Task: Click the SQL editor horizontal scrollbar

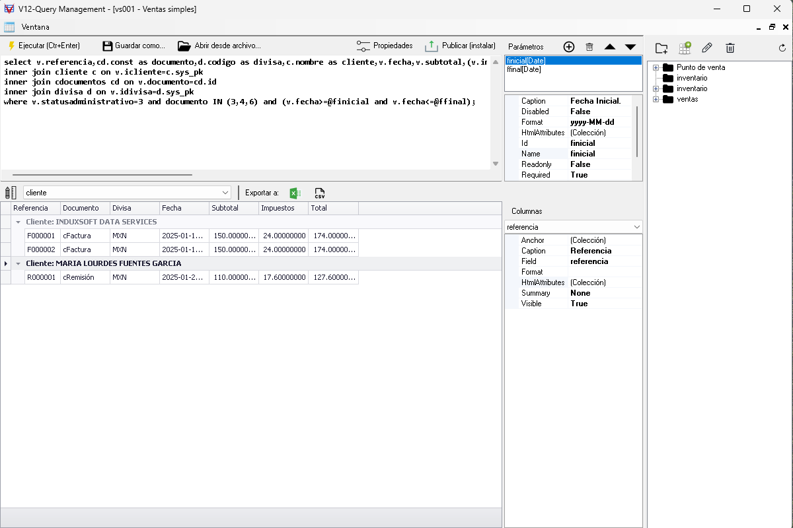Action: pyautogui.click(x=102, y=175)
